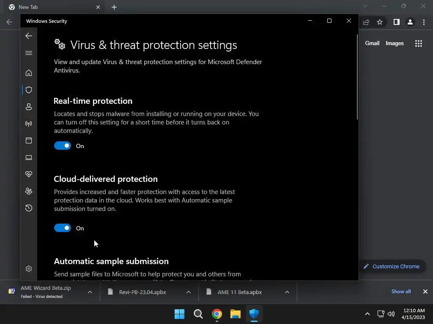The height and width of the screenshot is (324, 433).
Task: Open File Explorer from the taskbar
Action: coord(236,313)
